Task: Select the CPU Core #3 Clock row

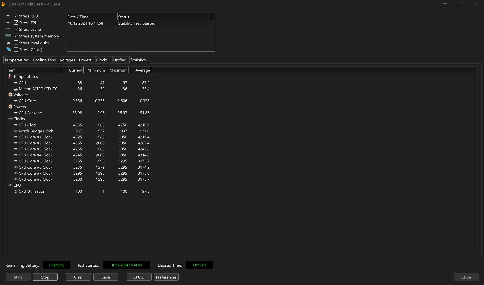Action: pyautogui.click(x=79, y=149)
